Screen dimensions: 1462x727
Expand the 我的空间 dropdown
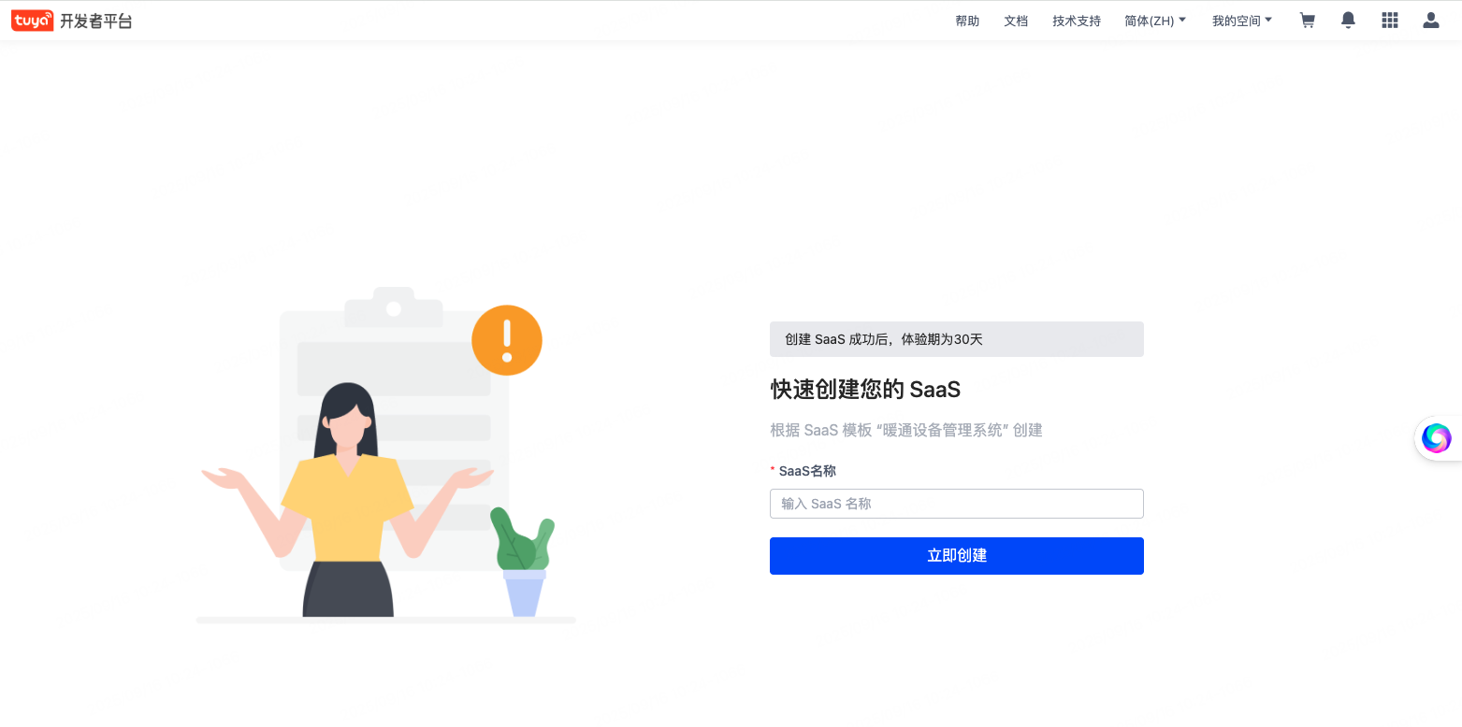[x=1242, y=21]
